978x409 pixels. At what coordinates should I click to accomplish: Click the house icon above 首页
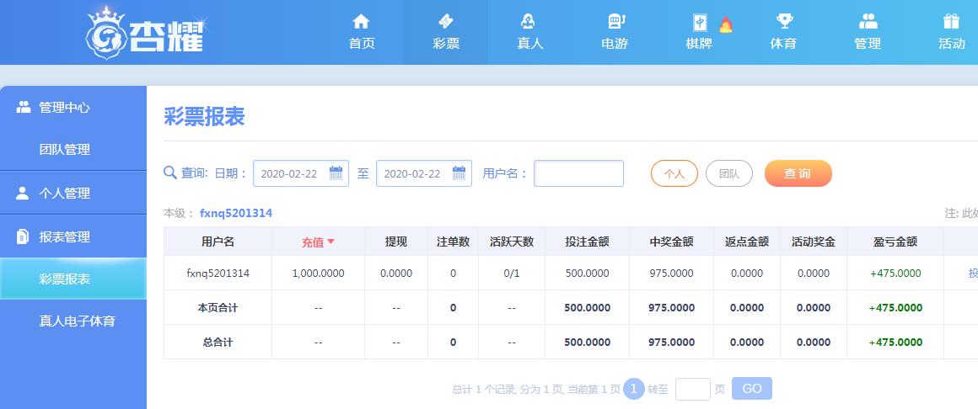point(361,22)
